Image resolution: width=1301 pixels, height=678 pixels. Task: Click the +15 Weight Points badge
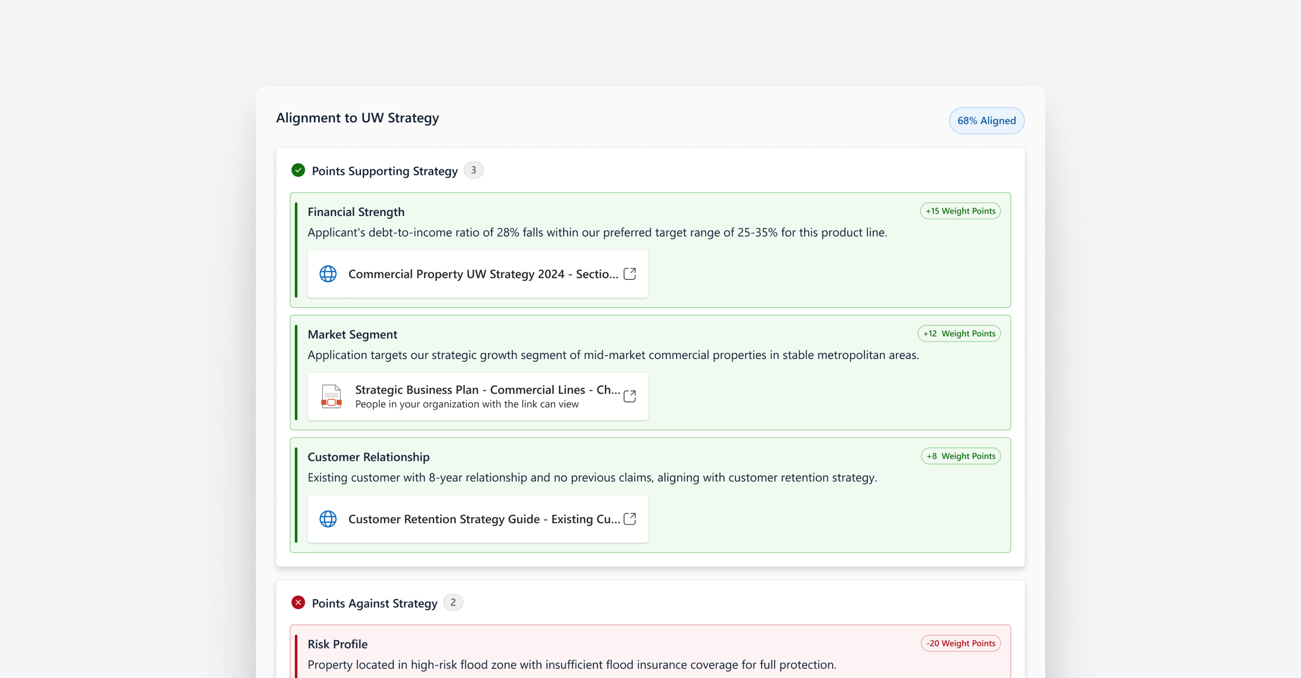[960, 211]
